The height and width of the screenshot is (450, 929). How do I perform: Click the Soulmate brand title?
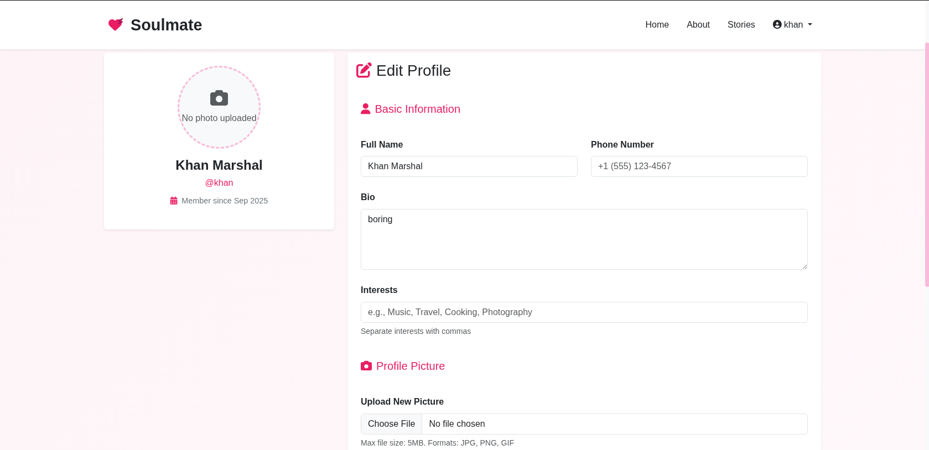click(166, 25)
